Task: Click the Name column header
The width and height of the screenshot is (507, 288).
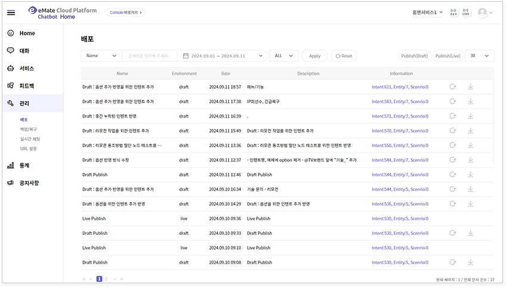Action: pyautogui.click(x=122, y=73)
